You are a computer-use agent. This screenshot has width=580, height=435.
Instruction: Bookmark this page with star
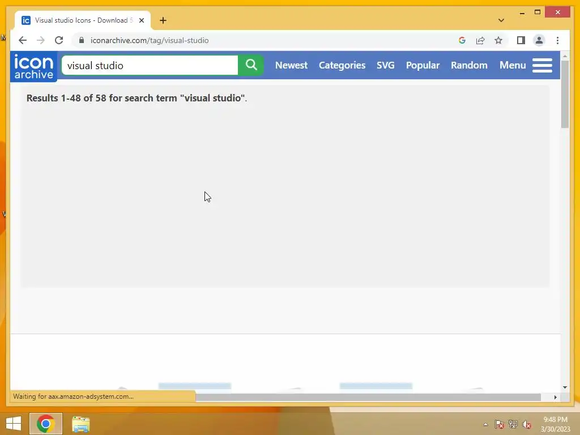[x=498, y=40]
